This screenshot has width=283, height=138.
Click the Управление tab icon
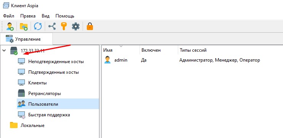point(10,39)
